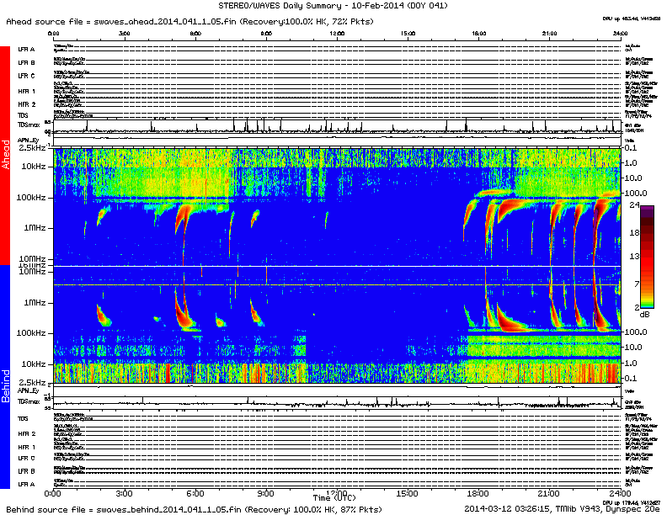Click the Ahead spectrogram 100kHz axis label

point(31,198)
